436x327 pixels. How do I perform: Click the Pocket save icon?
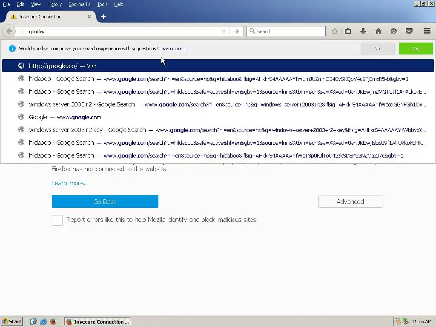click(409, 31)
